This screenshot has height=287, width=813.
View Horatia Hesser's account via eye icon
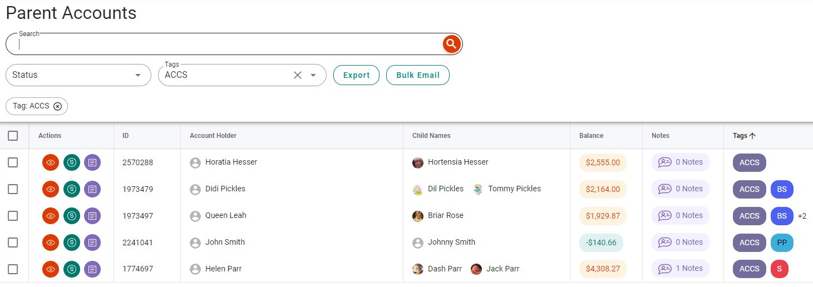click(51, 162)
